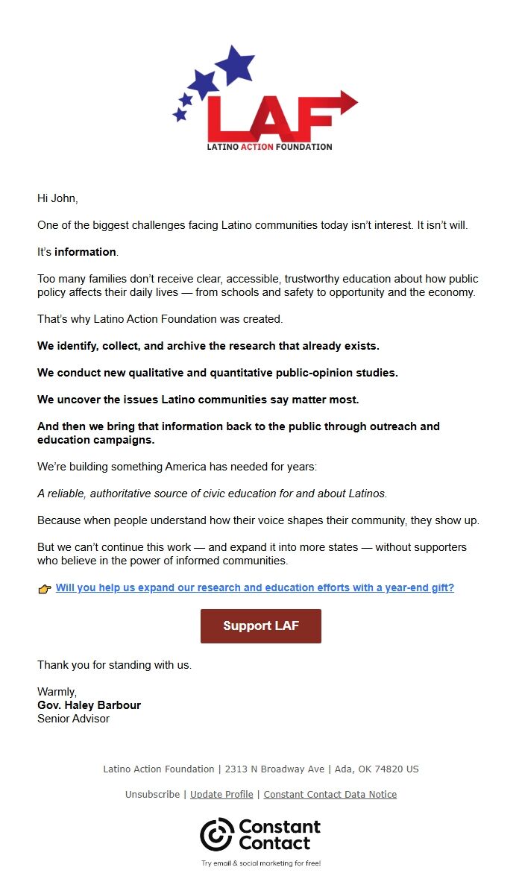Select the pointing finger emoji before the donation link
Screen dimensions: 522x876
pyautogui.click(x=45, y=588)
